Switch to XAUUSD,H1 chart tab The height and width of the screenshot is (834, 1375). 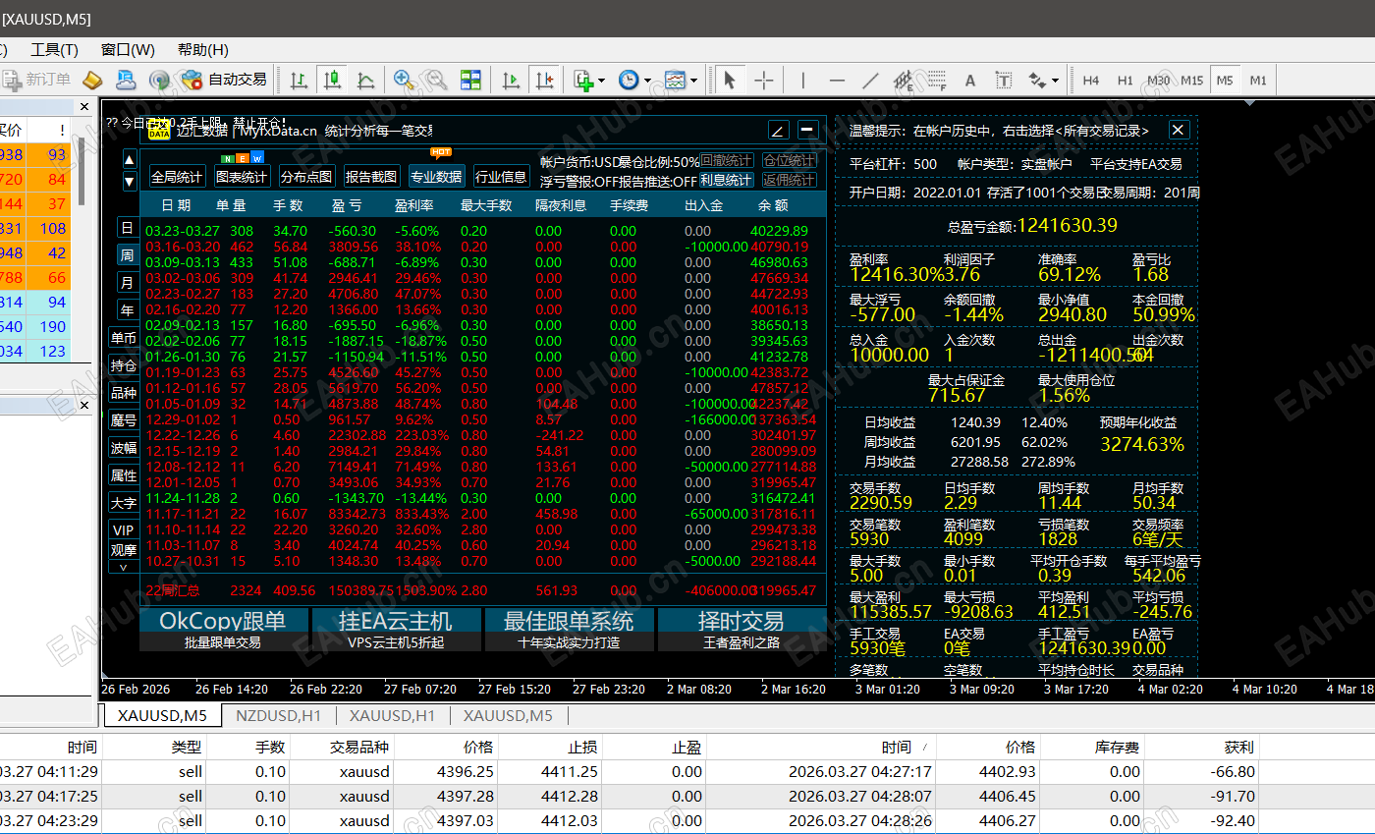point(393,716)
